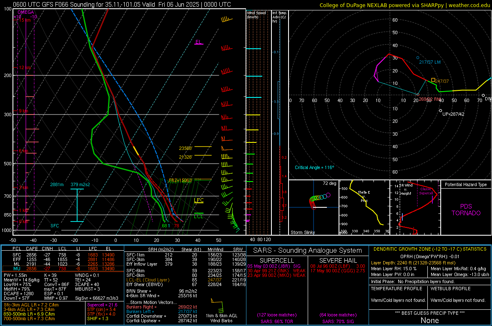Click the 23568' height label

[x=186, y=148]
